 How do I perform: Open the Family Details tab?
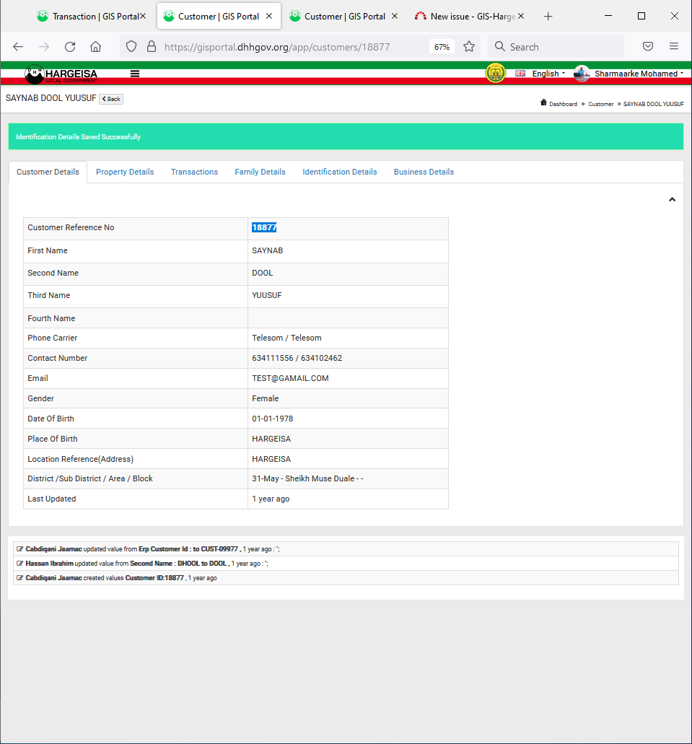[260, 172]
